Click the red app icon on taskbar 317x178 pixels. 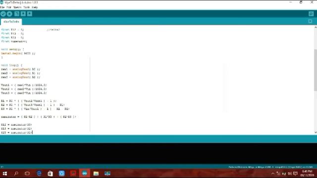[x=73, y=174]
